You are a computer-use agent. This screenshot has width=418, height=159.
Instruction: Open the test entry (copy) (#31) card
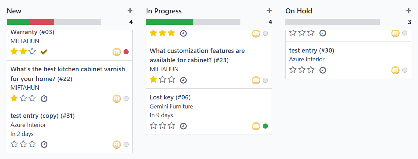pos(70,130)
